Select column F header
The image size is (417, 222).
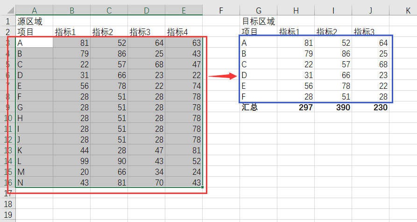point(221,10)
